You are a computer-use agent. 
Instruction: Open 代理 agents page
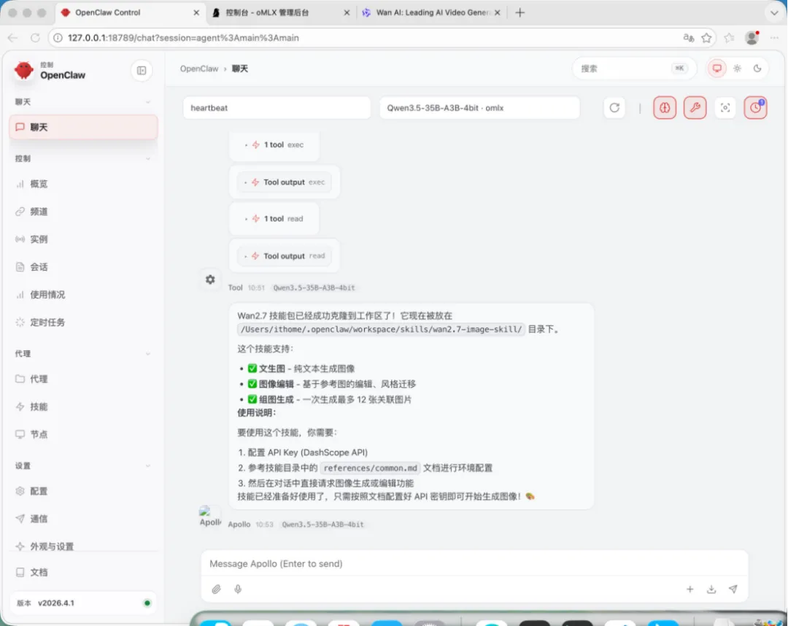pyautogui.click(x=83, y=379)
